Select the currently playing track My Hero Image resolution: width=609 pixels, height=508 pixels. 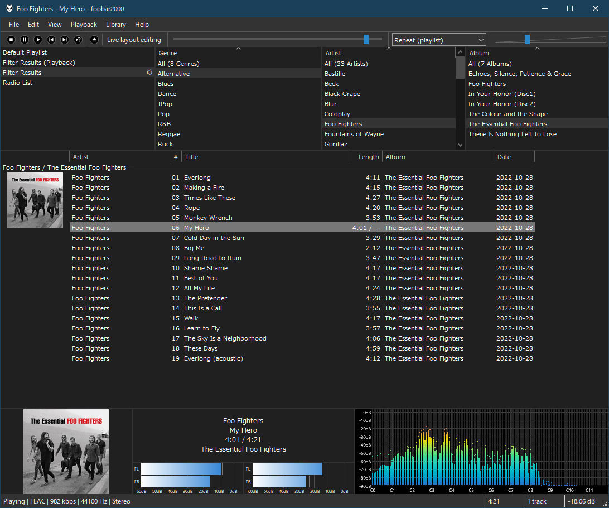click(302, 228)
